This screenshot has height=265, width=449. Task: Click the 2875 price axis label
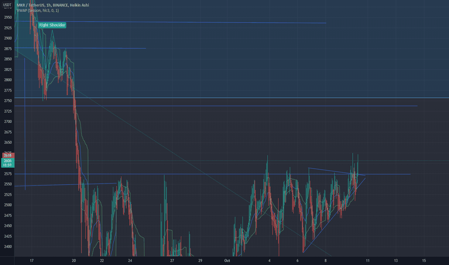[x=8, y=49]
